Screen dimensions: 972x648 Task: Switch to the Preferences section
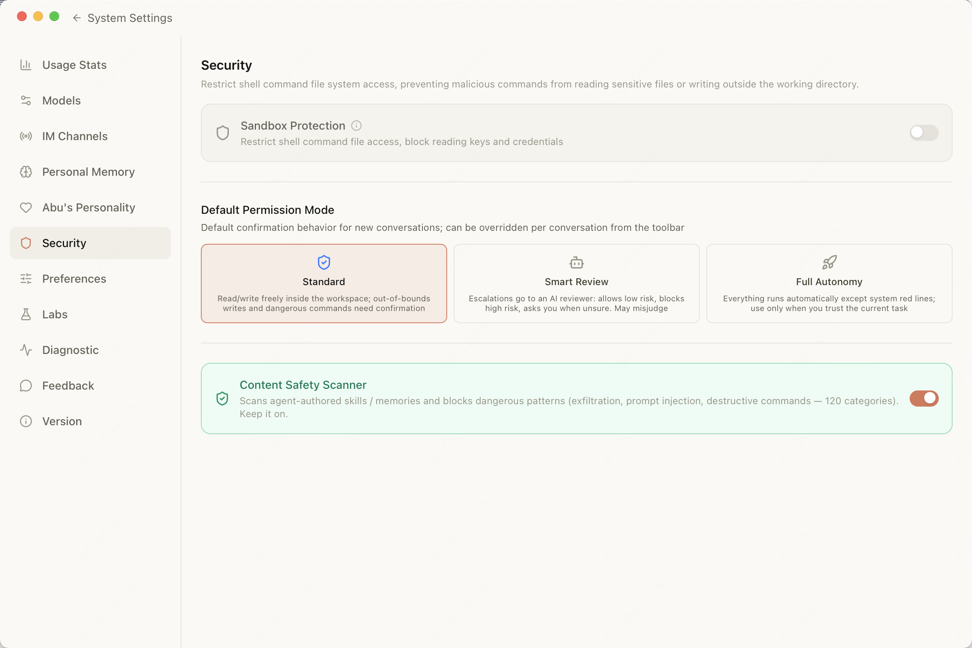(x=90, y=279)
